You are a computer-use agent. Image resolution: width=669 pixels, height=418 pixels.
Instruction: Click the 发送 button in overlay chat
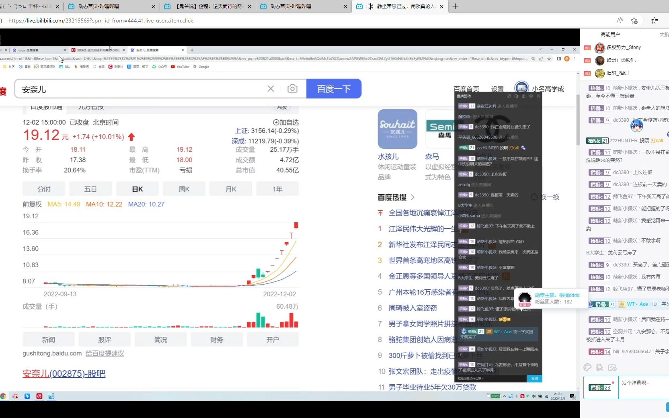click(535, 379)
